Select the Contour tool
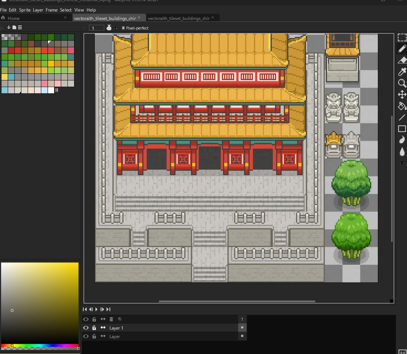This screenshot has width=407, height=354. tap(402, 140)
